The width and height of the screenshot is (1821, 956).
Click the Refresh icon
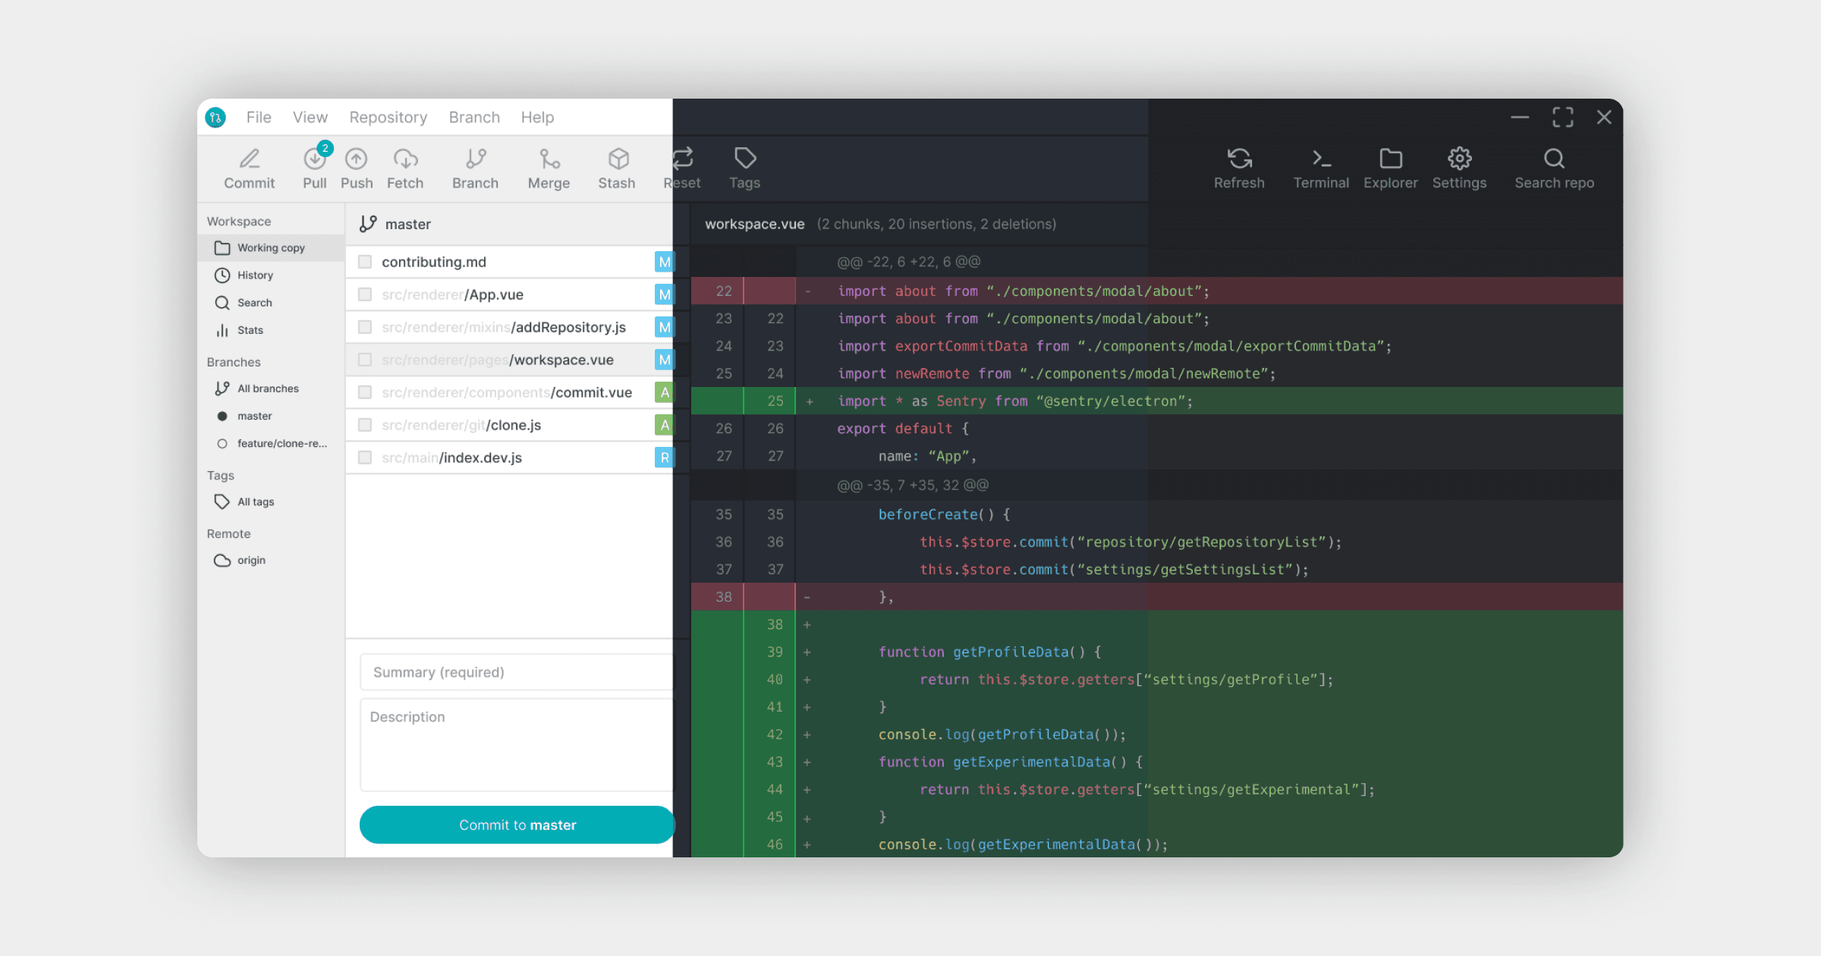pyautogui.click(x=1239, y=159)
